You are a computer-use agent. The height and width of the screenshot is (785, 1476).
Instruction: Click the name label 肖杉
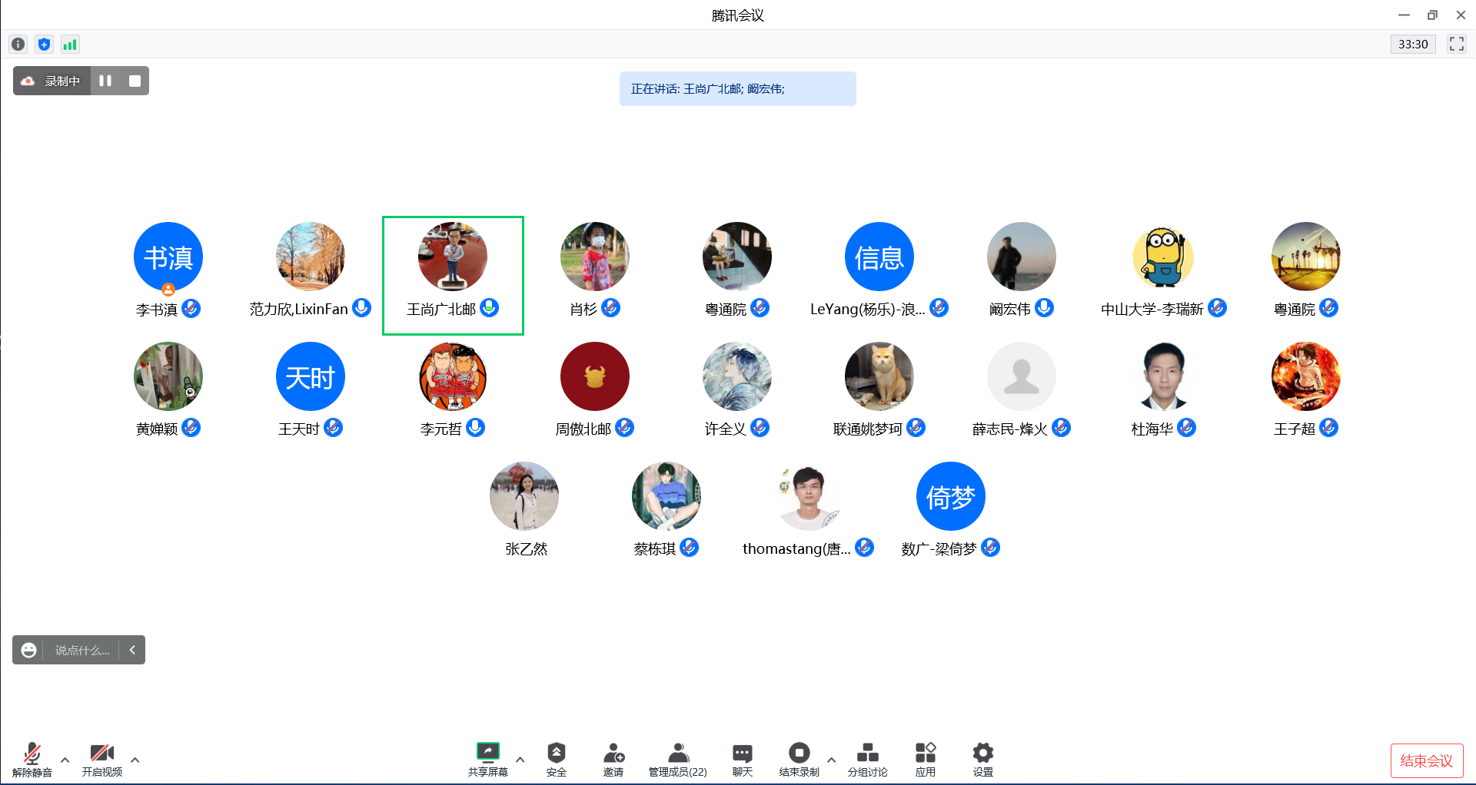[583, 309]
